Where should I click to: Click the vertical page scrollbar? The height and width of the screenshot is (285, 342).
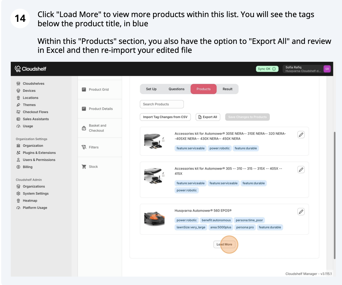point(334,195)
